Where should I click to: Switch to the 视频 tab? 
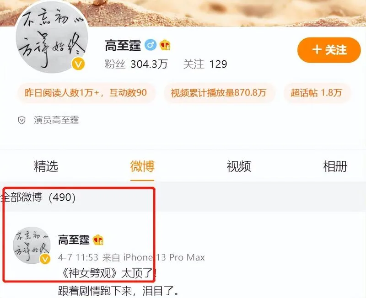click(x=239, y=166)
